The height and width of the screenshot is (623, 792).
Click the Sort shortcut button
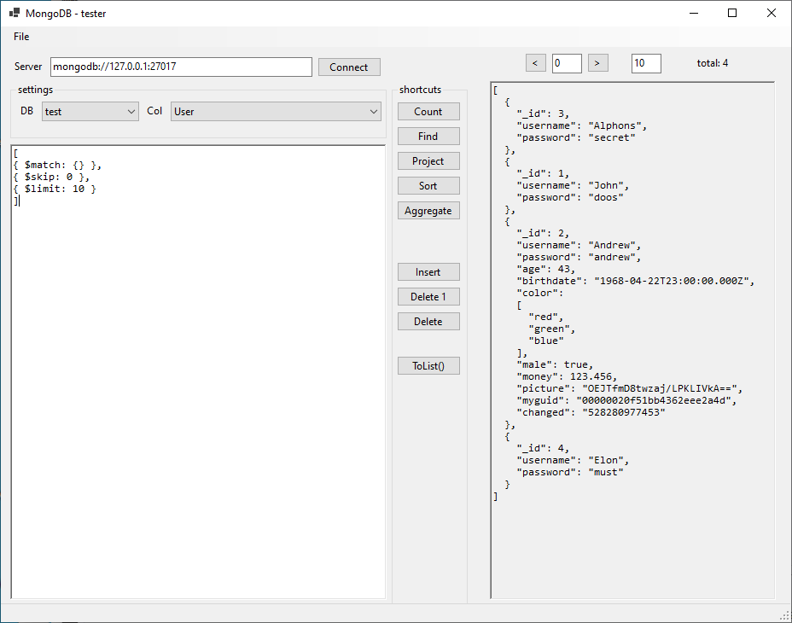coord(428,186)
